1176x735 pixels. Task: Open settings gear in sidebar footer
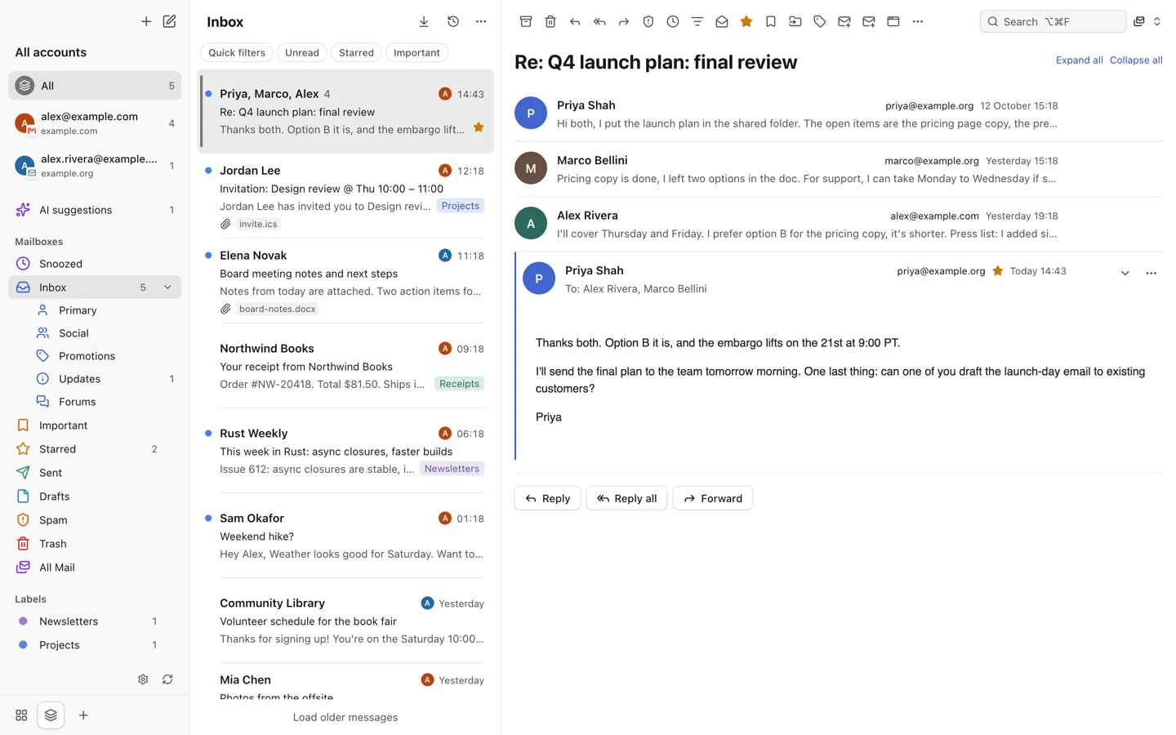(x=143, y=679)
